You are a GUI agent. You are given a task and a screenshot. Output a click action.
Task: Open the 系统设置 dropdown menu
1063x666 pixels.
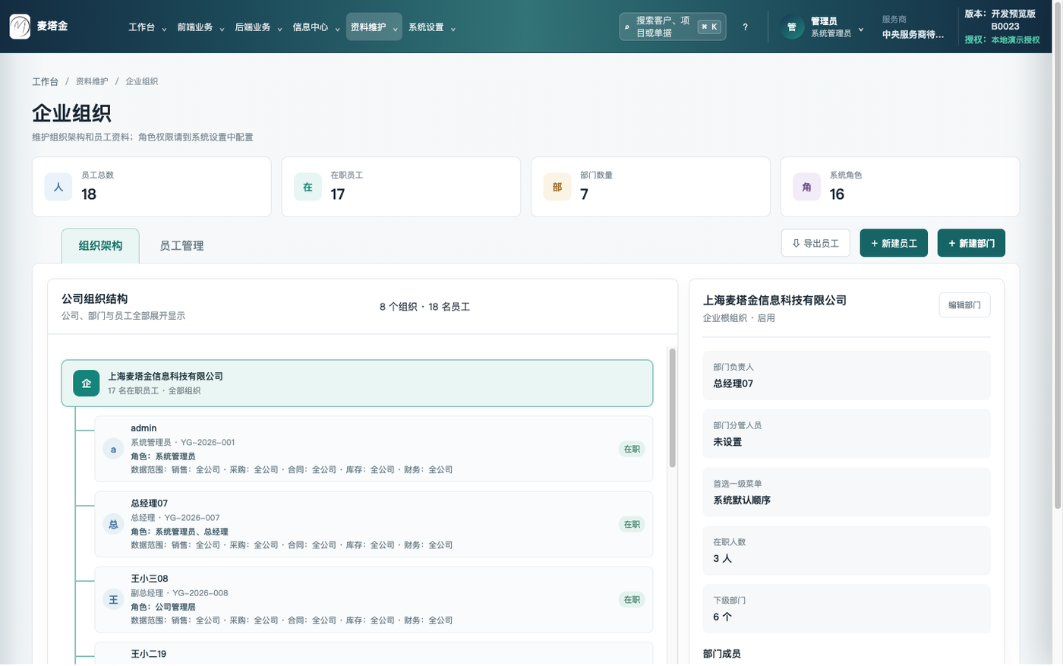click(x=431, y=27)
